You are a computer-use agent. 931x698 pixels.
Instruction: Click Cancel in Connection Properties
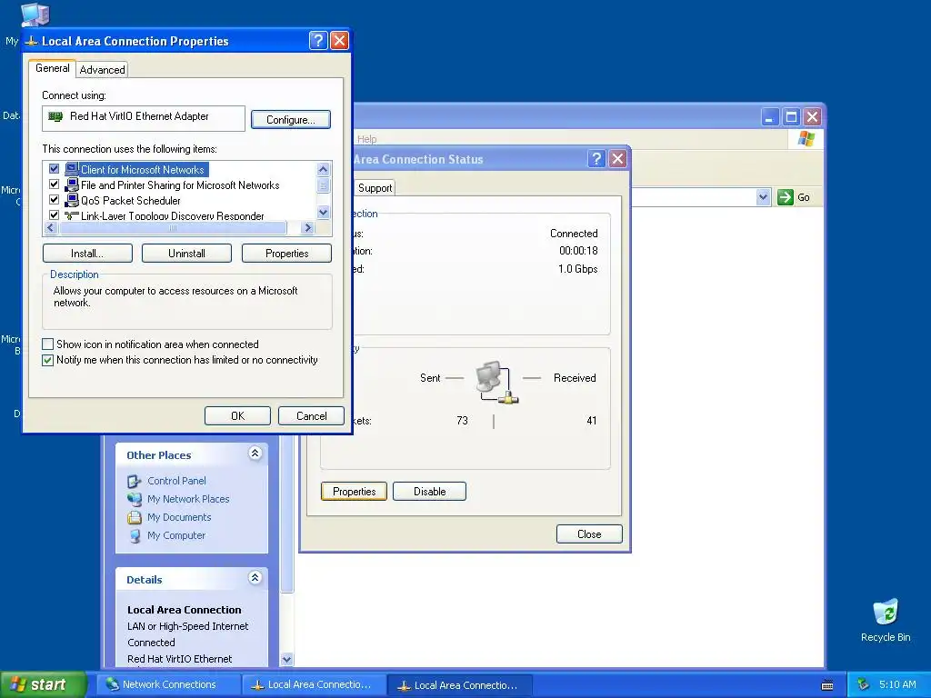click(311, 416)
